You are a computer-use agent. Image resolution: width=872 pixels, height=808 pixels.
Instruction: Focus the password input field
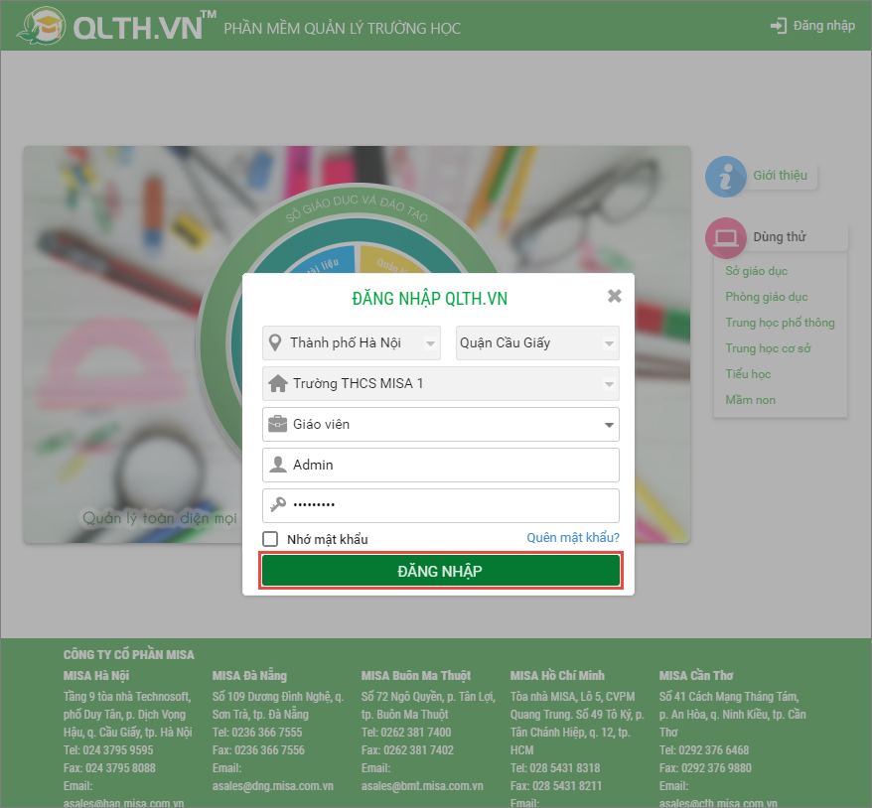[x=440, y=505]
